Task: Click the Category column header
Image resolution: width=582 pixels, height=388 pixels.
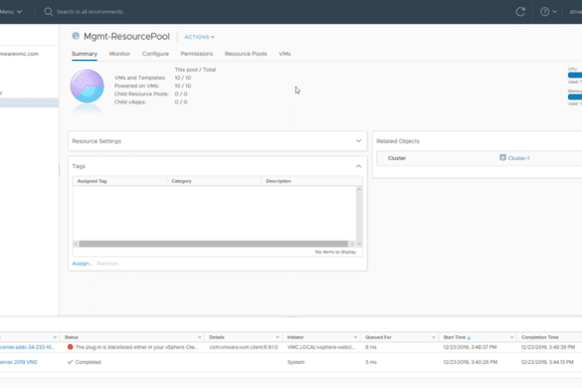Action: 214,181
